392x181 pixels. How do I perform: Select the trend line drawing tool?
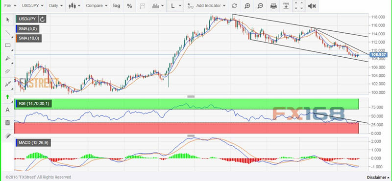tap(7, 32)
